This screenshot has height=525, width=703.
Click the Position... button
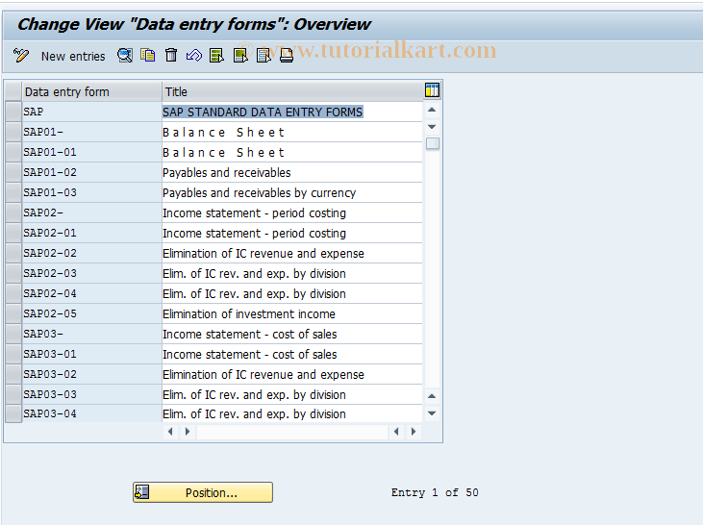(x=203, y=492)
